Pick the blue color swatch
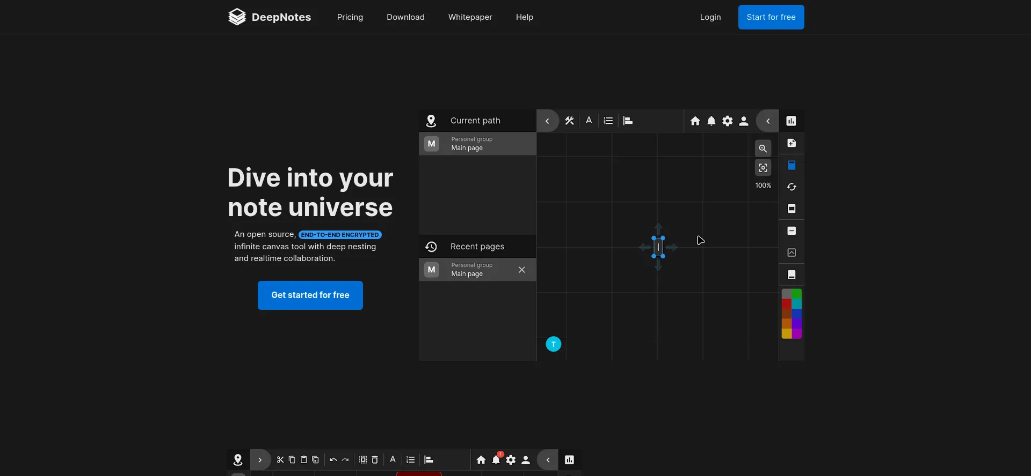 click(796, 314)
